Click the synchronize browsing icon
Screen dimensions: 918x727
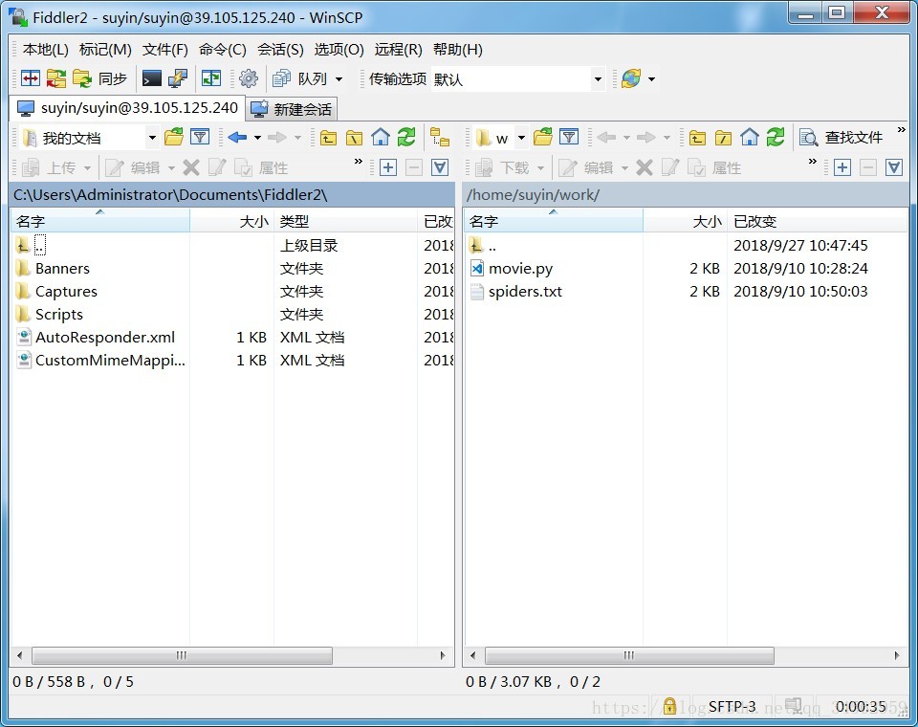210,77
